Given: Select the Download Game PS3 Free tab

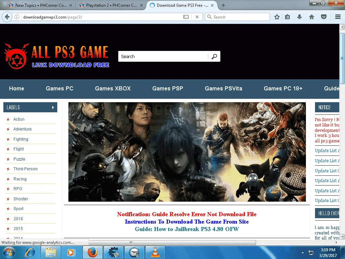Looking at the screenshot, I should [x=182, y=5].
